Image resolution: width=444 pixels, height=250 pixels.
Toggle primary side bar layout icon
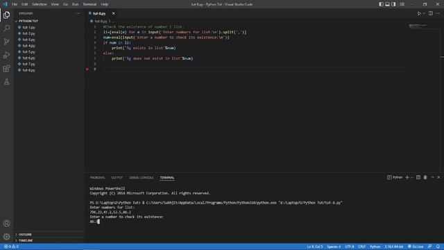click(x=381, y=4)
